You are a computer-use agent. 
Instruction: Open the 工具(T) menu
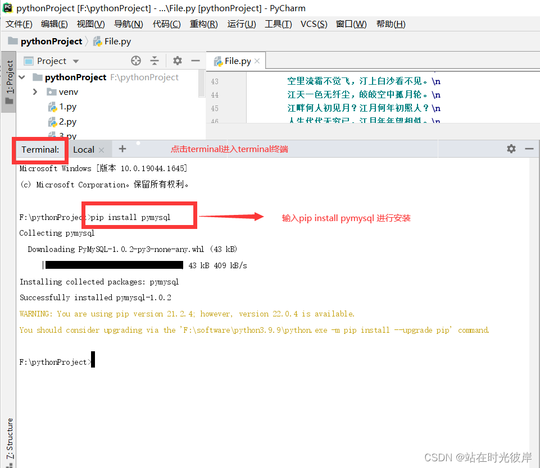[x=278, y=24]
